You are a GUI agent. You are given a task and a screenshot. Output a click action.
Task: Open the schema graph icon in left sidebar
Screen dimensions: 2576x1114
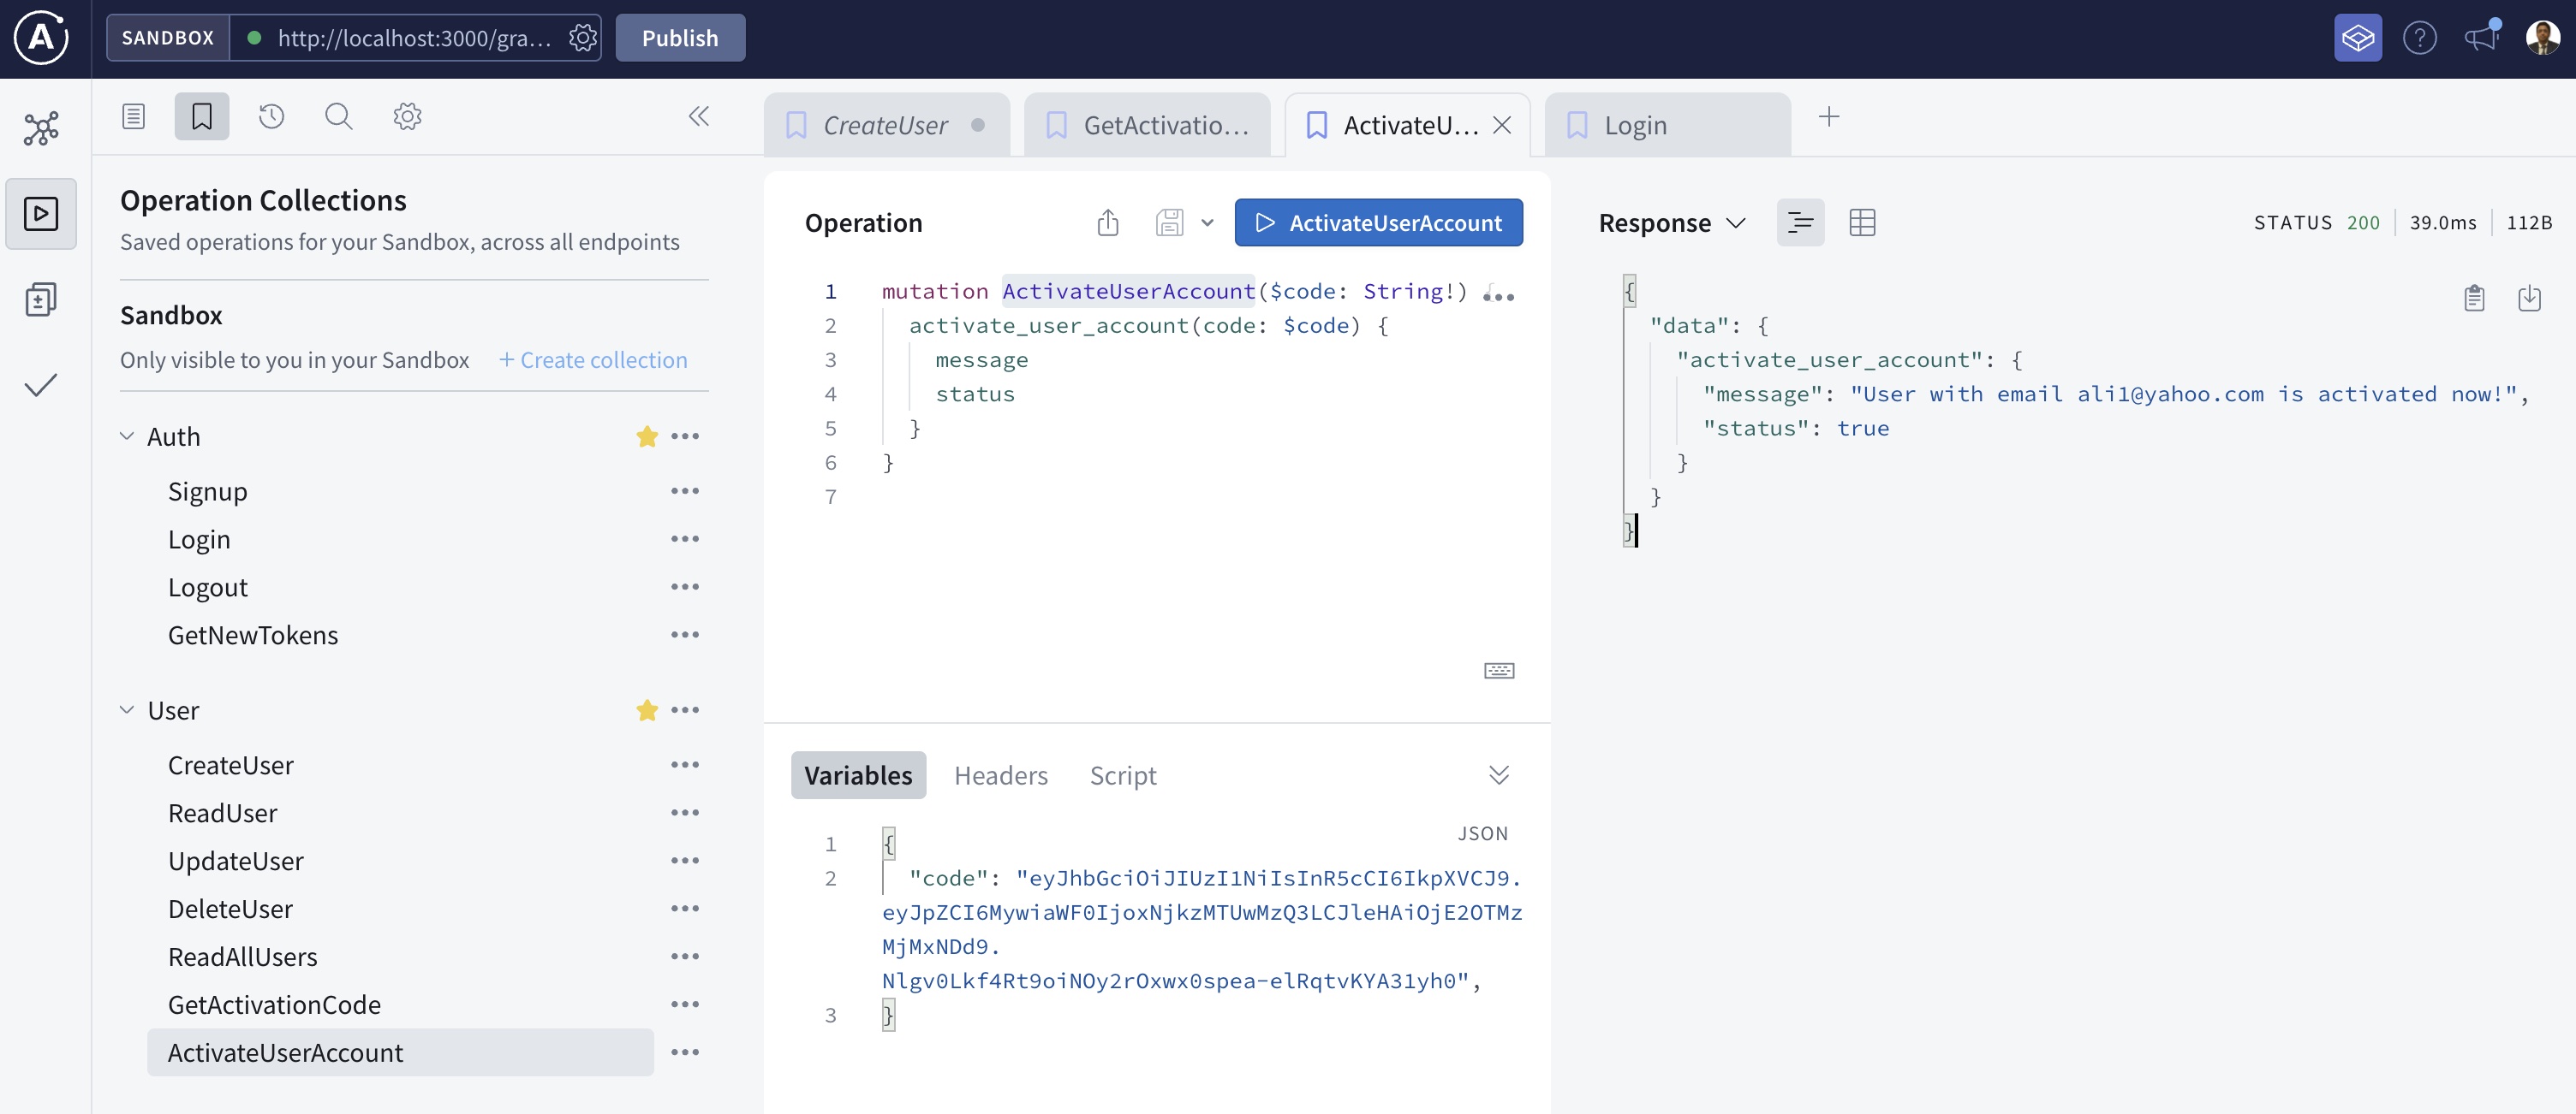[x=41, y=127]
